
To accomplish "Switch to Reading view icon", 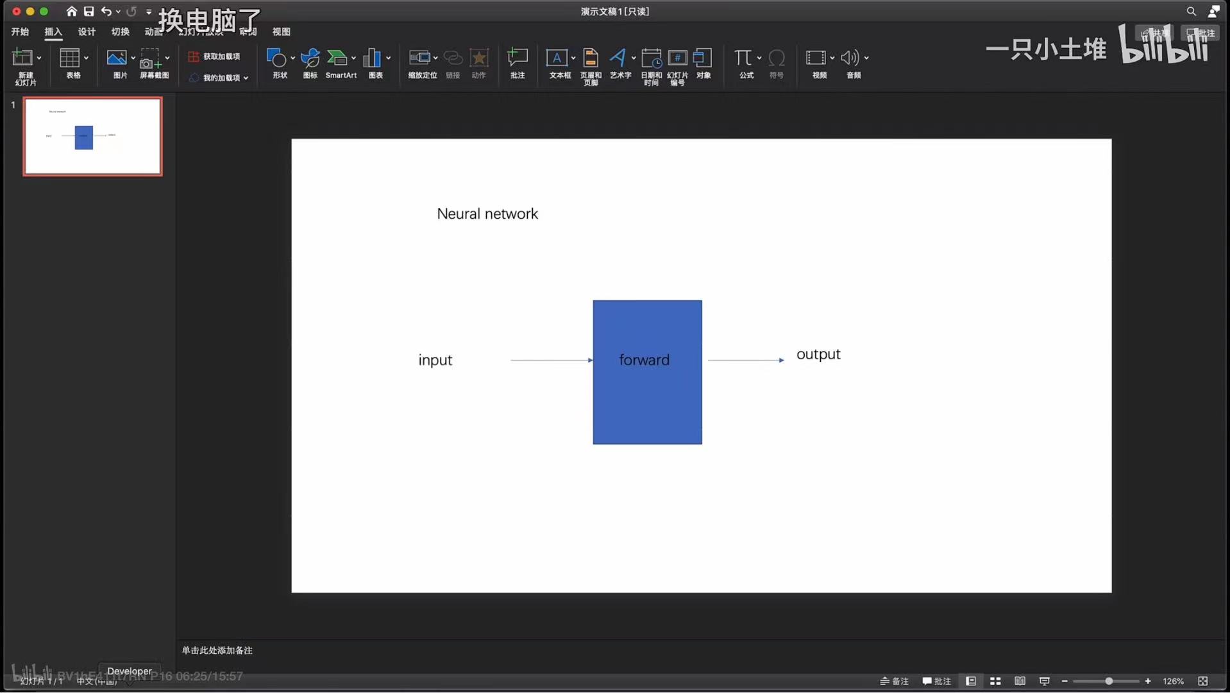I will [1020, 681].
